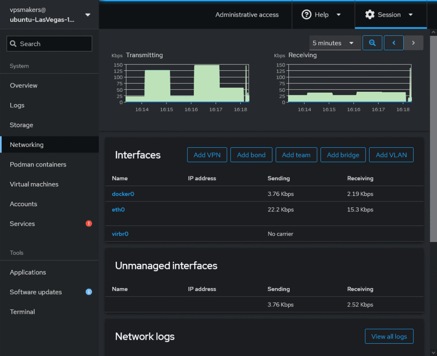Open the virbr0 interface link
Screen dimensions: 437x356
click(x=120, y=234)
